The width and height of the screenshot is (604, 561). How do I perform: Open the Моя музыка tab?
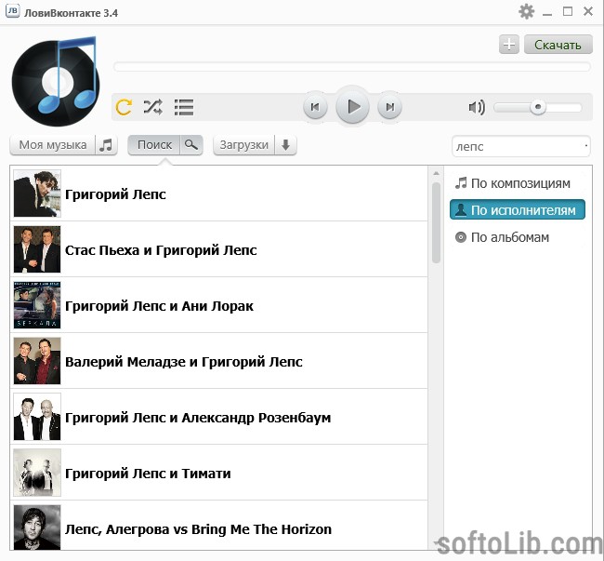(x=53, y=145)
